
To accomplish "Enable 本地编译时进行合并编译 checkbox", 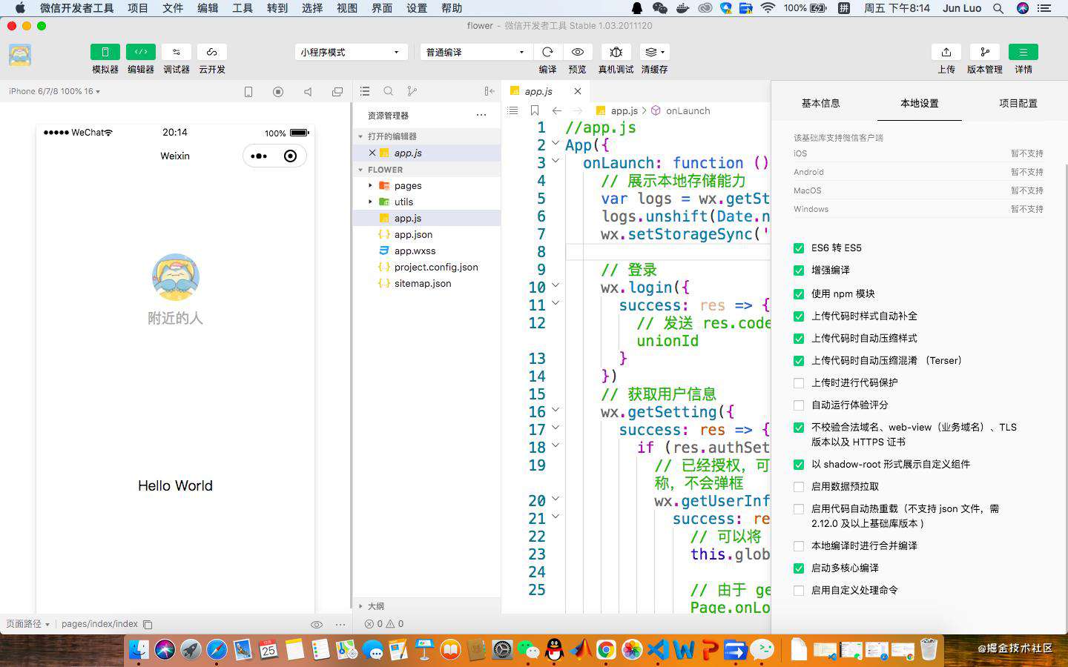I will [799, 546].
